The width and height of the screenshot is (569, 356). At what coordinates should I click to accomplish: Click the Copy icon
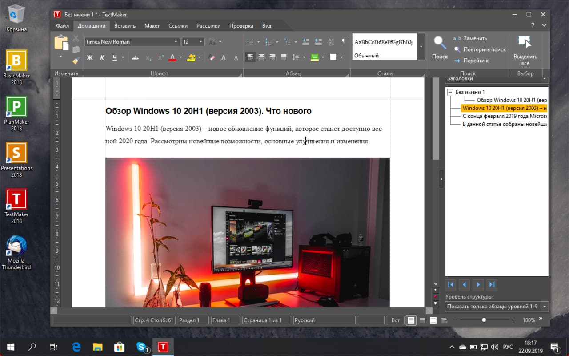[x=76, y=49]
